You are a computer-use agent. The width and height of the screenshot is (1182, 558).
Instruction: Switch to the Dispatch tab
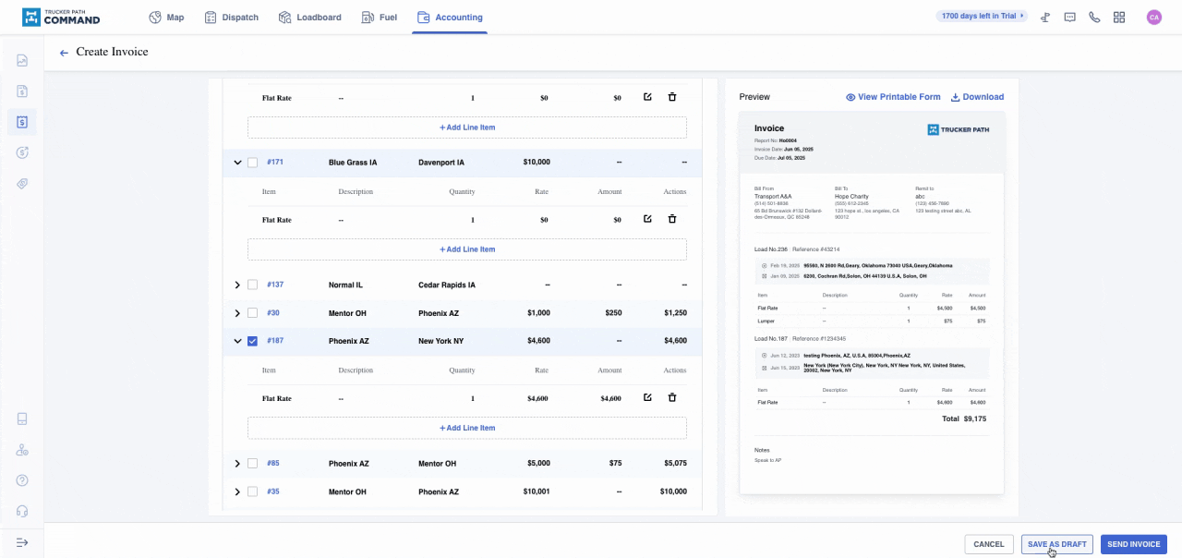[231, 18]
